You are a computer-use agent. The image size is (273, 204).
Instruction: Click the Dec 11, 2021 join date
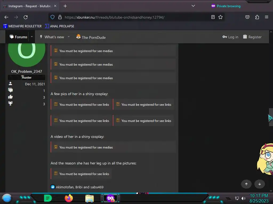click(x=35, y=84)
